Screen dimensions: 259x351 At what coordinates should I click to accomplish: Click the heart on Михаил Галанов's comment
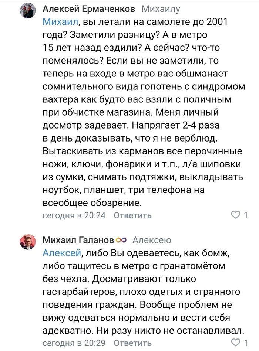[236, 341]
